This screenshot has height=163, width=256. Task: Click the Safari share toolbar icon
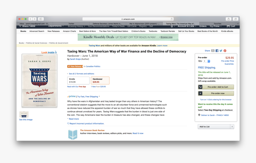coord(229,19)
